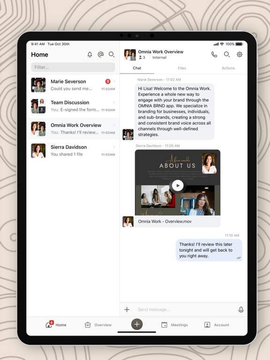Viewport: 270px width, 360px height.
Task: Play the Omnia Work Overview video
Action: [x=178, y=186]
